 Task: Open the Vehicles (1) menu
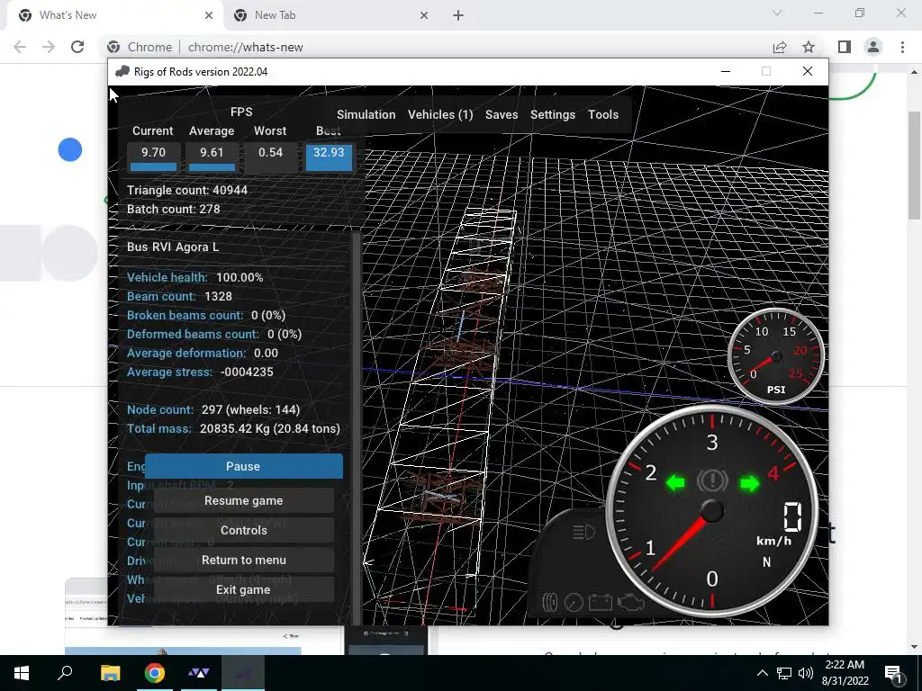(440, 114)
